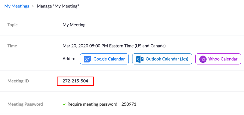Download the Outlook Calendar (.ics) file
The image size is (244, 115).
pos(162,59)
